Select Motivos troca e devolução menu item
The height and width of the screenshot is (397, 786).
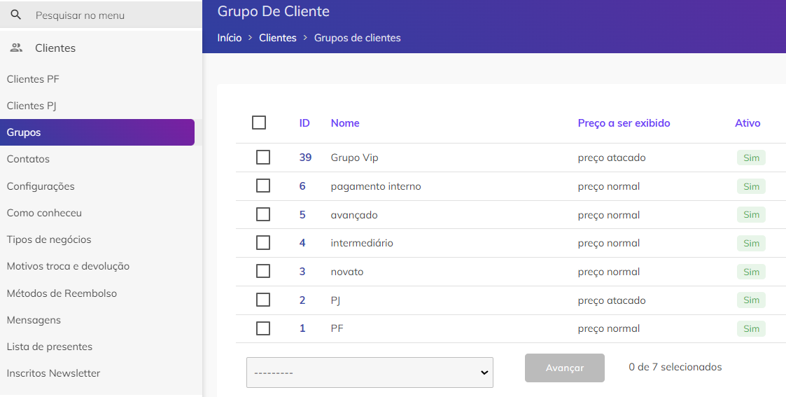68,266
